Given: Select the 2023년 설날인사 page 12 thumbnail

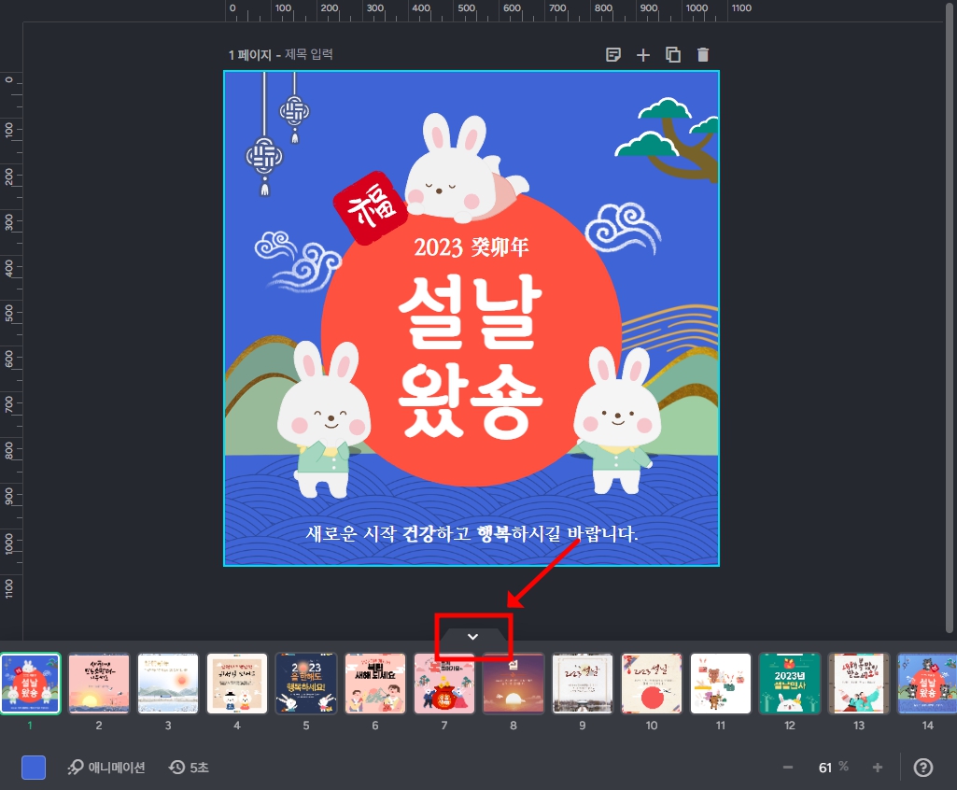Looking at the screenshot, I should click(789, 684).
